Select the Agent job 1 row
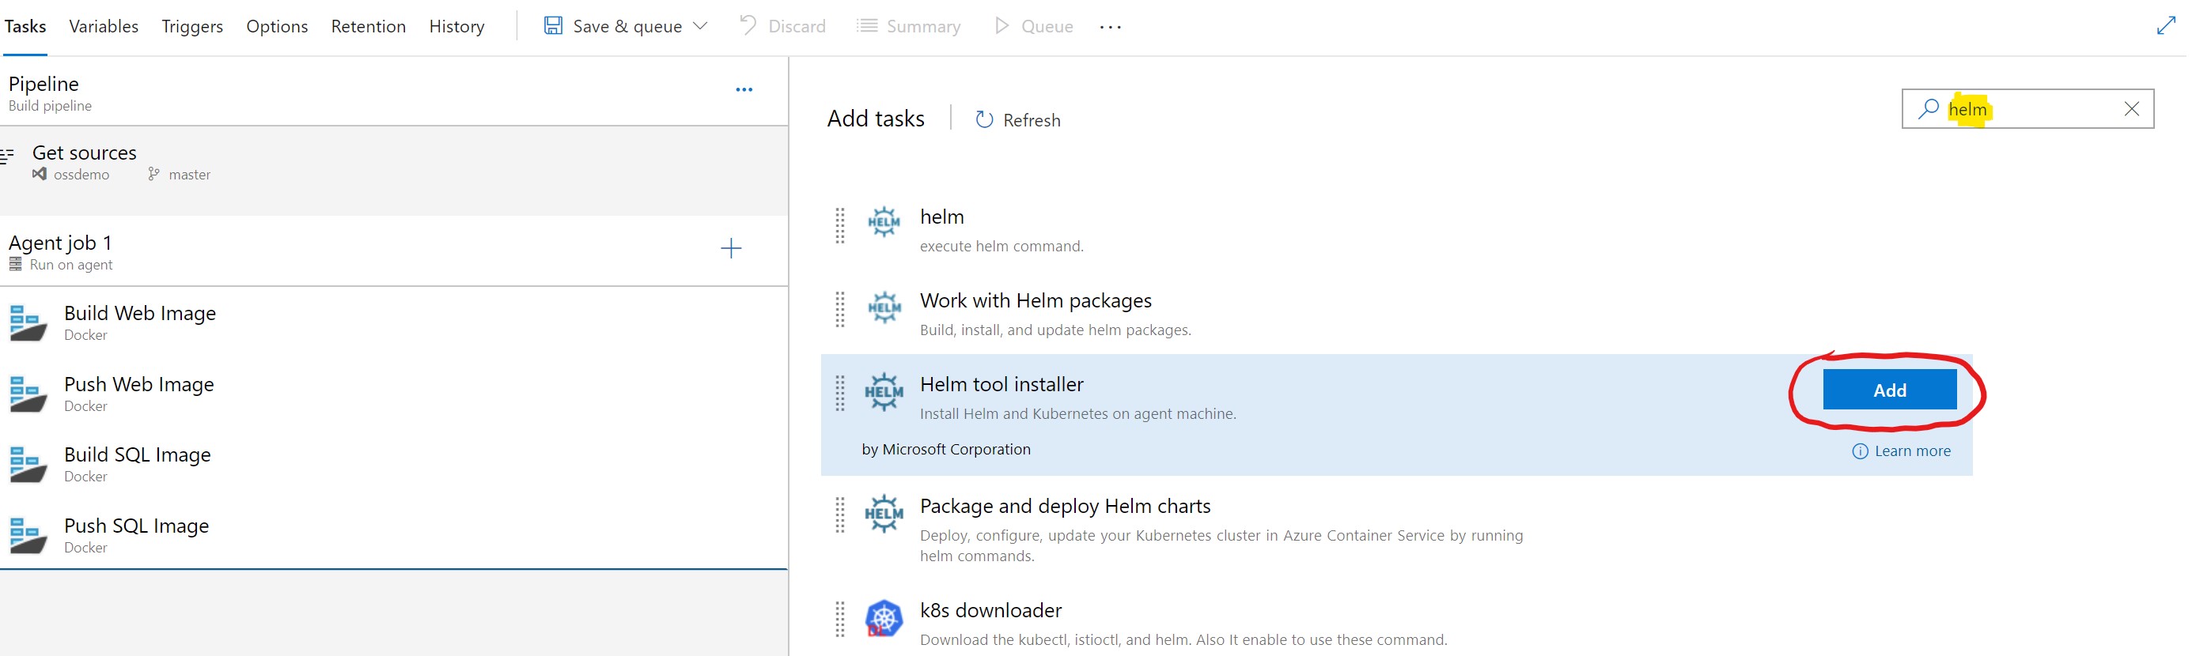The height and width of the screenshot is (656, 2196). [394, 251]
